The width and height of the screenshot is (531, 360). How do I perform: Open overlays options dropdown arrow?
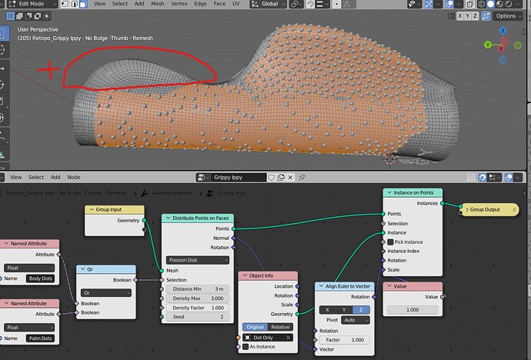(x=458, y=4)
